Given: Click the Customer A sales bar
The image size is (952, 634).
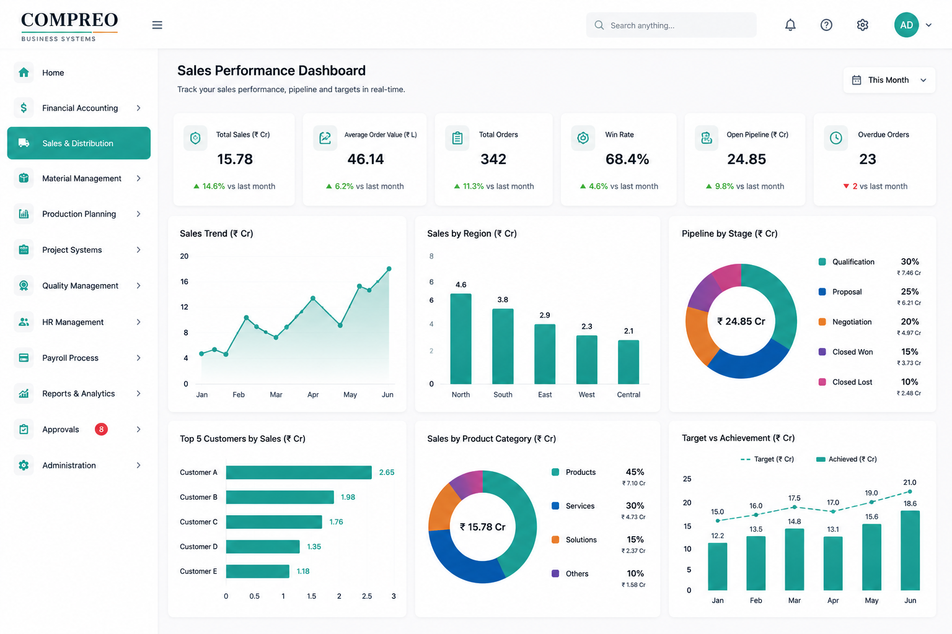Looking at the screenshot, I should click(x=299, y=472).
